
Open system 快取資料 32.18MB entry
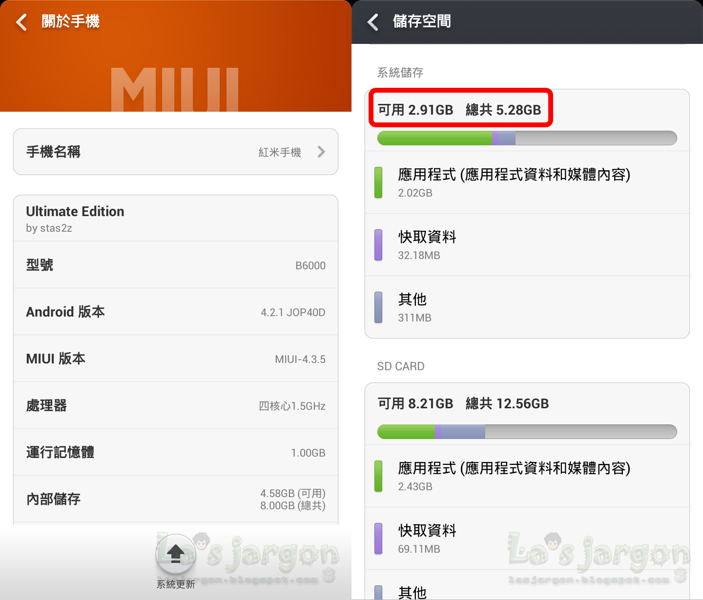pos(527,245)
